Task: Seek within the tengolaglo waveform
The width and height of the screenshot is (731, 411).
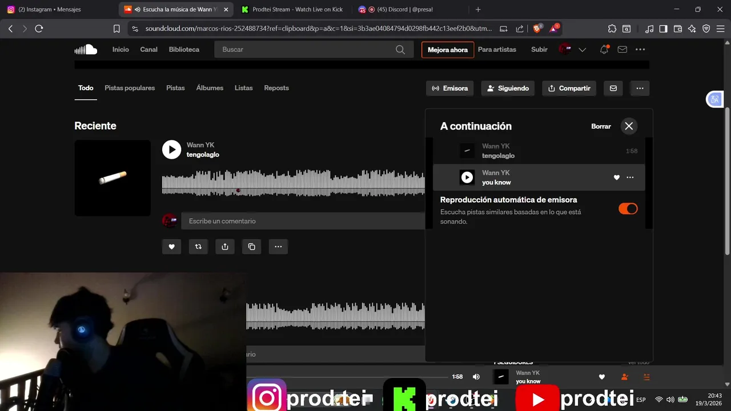Action: click(x=294, y=183)
